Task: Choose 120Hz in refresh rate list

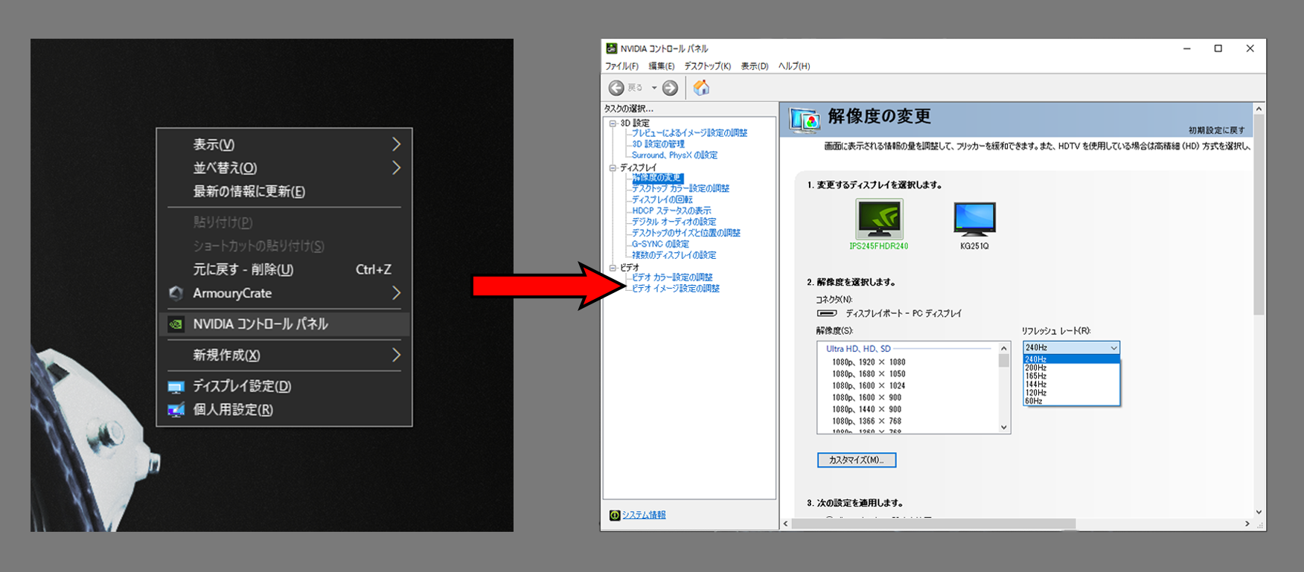Action: 1071,393
